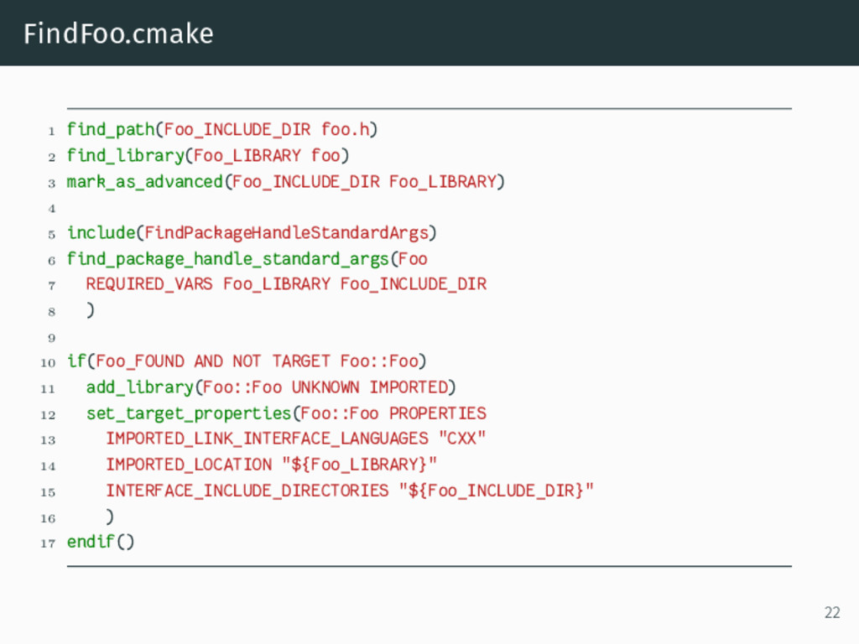The width and height of the screenshot is (859, 644).
Task: Click mark_as_advanced on line 3
Action: 144,182
